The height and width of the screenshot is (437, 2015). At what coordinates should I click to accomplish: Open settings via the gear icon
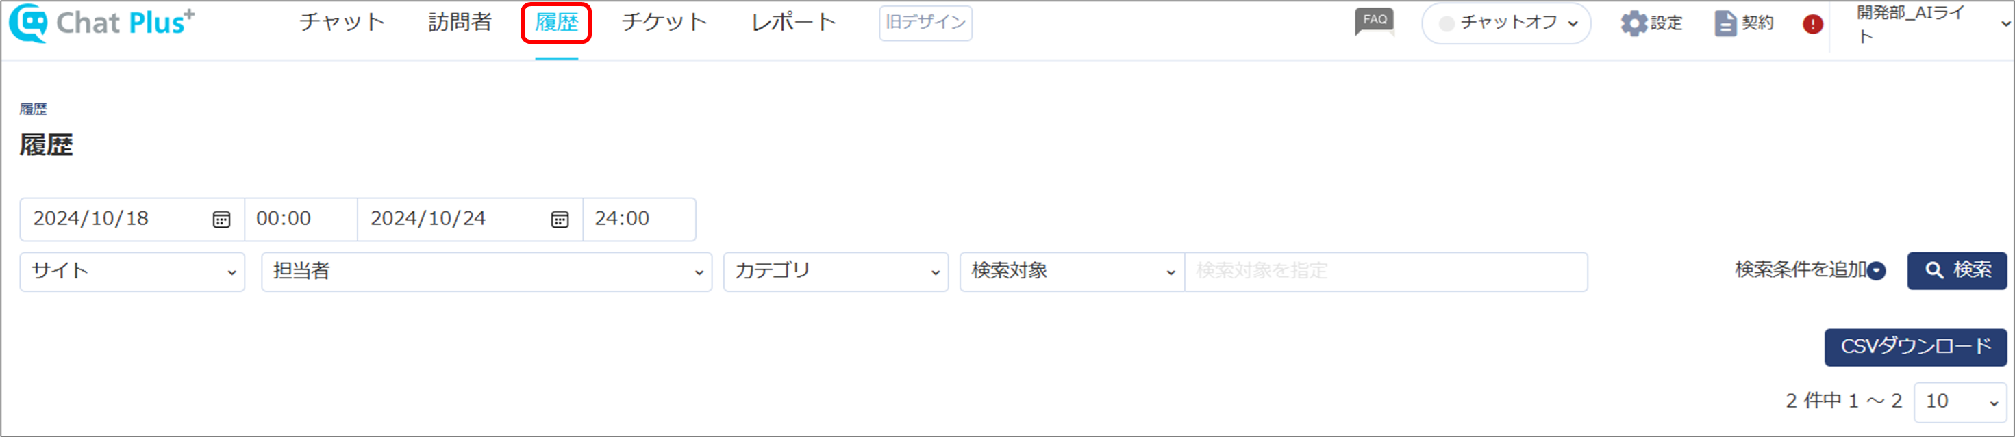point(1634,23)
